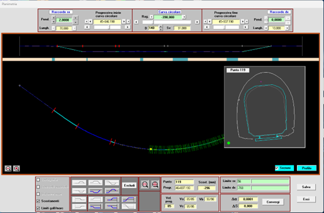The image size is (324, 213).
Task: Click left arrow beside Raccordo dx Lungh.
Action: click(266, 28)
